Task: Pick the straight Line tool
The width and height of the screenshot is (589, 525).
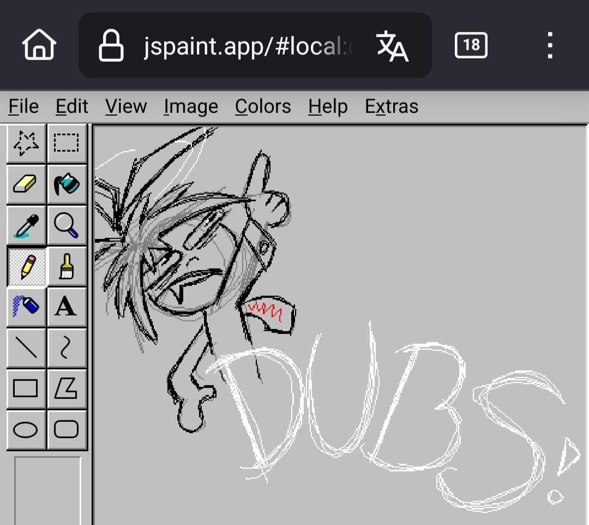Action: pos(26,348)
